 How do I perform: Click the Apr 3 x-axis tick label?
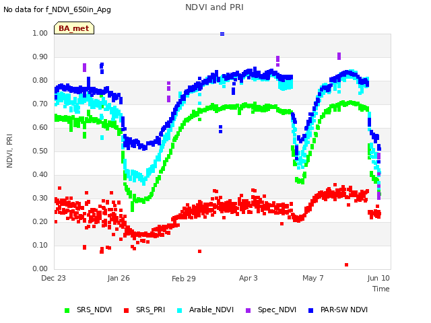click(x=248, y=278)
